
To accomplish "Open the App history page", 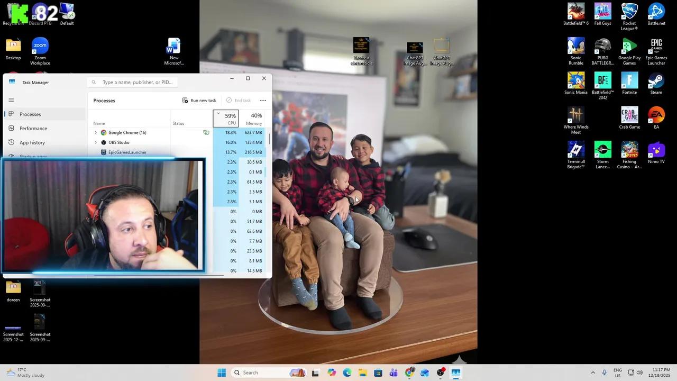I will (44, 143).
